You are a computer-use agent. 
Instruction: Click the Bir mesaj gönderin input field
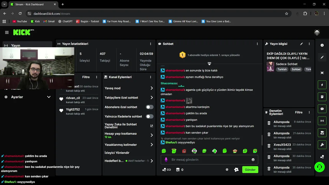coord(209,160)
